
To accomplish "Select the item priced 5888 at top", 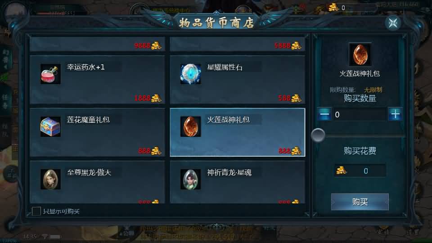I will pos(238,44).
